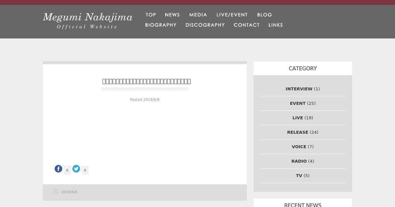Image resolution: width=395 pixels, height=207 pixels.
Task: Click the 'Posted 2018/6/6' text
Action: click(145, 100)
